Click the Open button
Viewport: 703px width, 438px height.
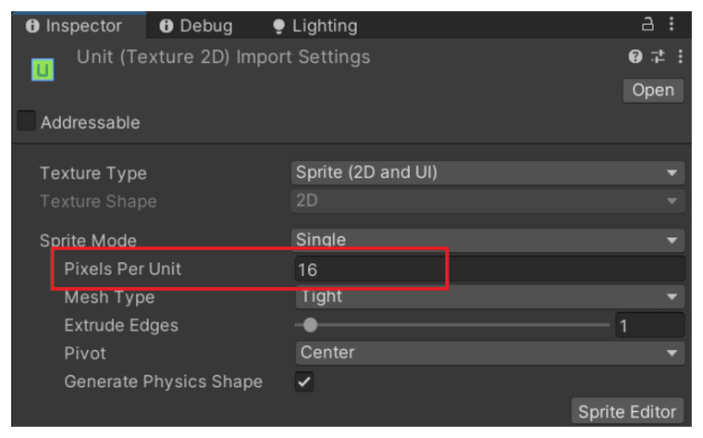pos(653,91)
